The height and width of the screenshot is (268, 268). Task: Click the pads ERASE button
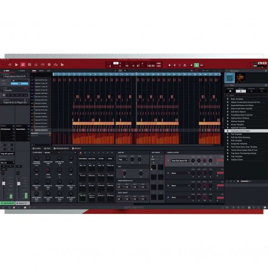pyautogui.click(x=110, y=159)
